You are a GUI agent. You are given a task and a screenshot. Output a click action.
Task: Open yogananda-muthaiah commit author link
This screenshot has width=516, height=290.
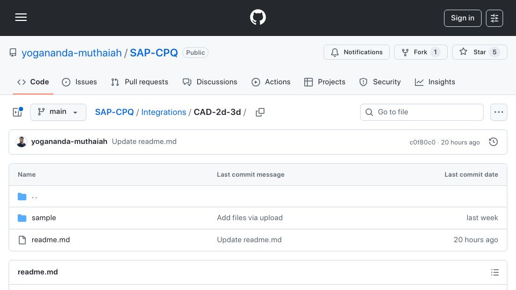(x=69, y=141)
